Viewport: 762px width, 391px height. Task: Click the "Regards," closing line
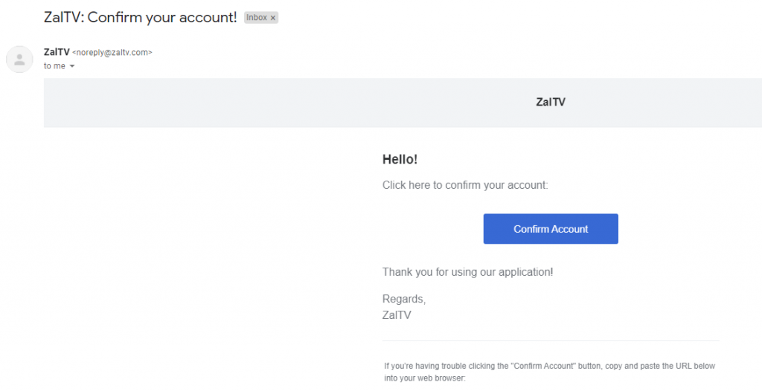tap(404, 300)
